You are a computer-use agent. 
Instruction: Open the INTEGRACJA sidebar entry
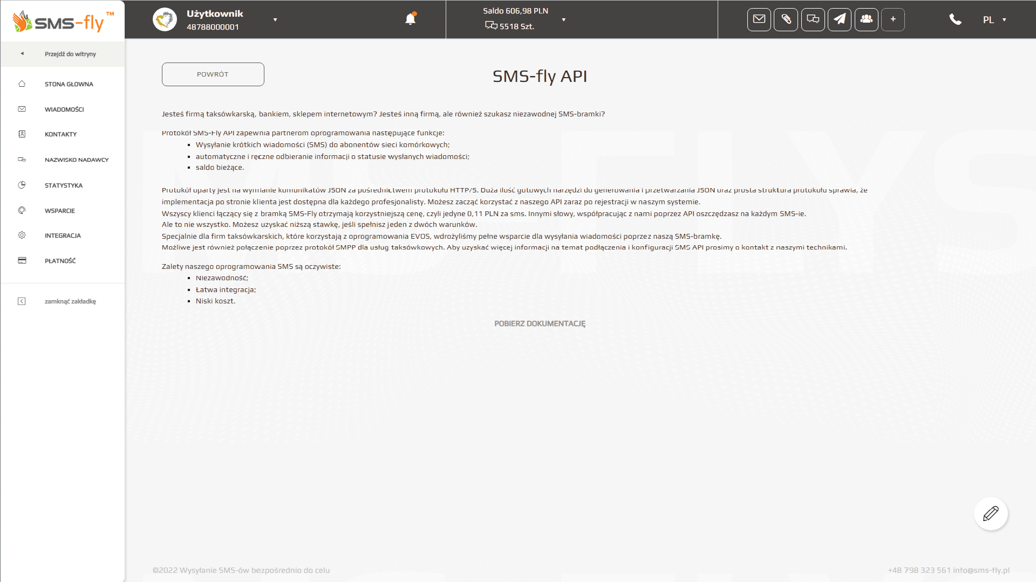(x=63, y=235)
